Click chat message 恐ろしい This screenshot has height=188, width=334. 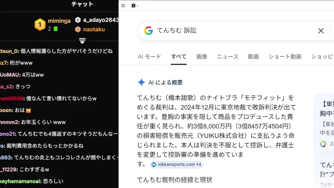[x=53, y=181]
